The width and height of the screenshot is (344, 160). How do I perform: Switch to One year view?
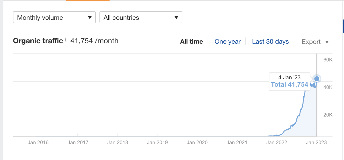pos(228,42)
